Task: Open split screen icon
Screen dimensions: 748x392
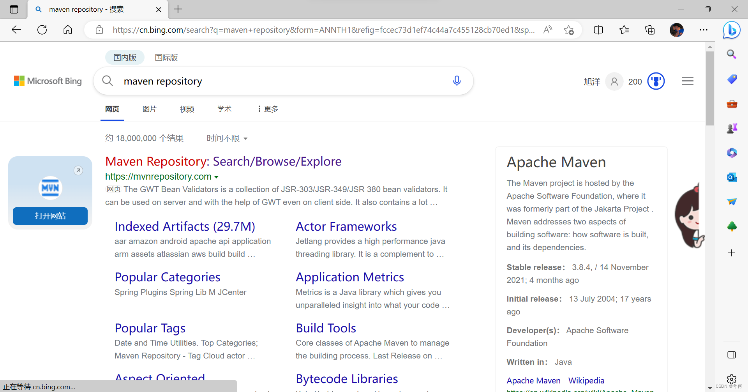Action: pyautogui.click(x=598, y=30)
